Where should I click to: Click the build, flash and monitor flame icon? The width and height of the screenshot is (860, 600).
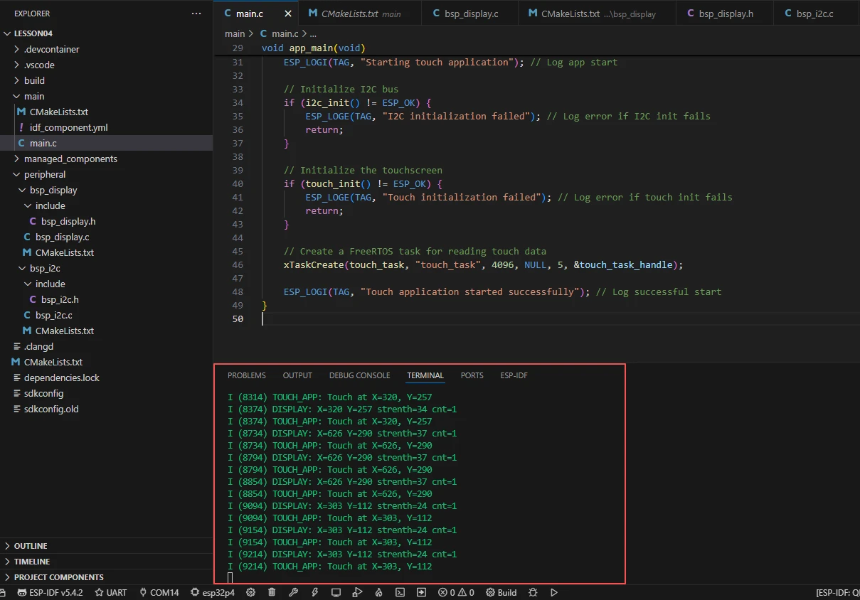(378, 592)
